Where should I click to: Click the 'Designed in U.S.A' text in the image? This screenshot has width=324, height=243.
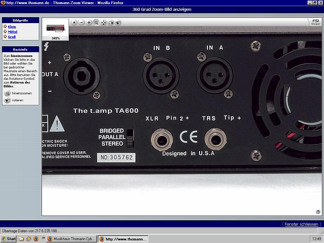[x=188, y=153]
